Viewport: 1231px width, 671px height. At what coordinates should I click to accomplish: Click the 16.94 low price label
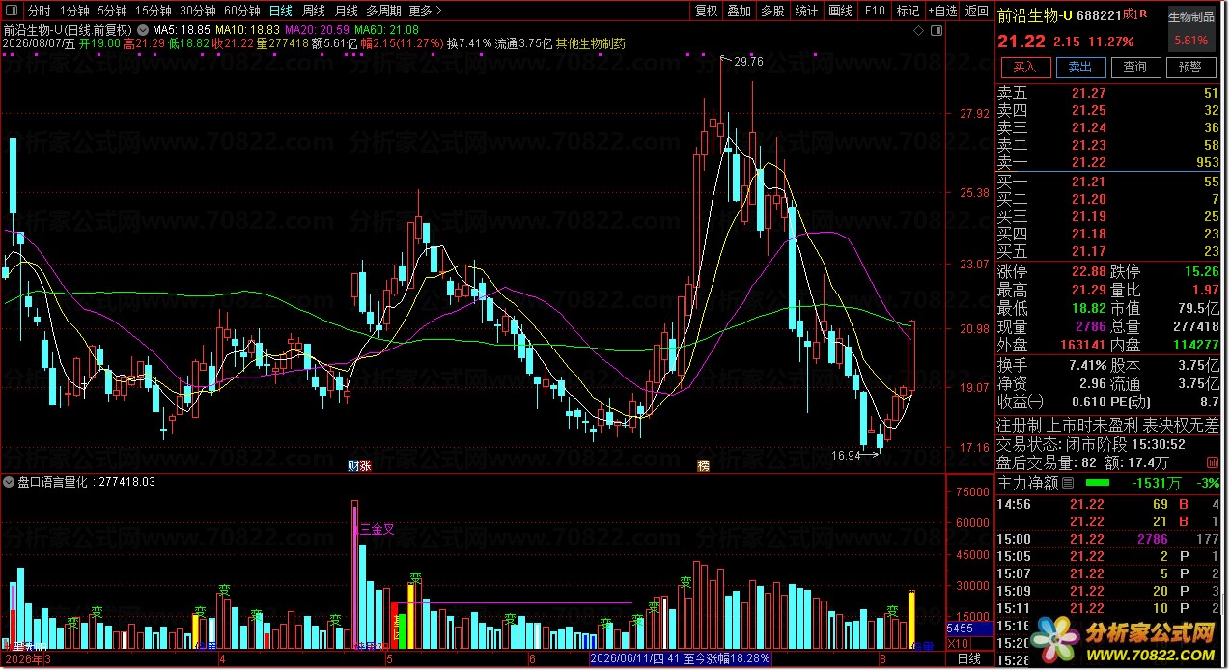(846, 454)
